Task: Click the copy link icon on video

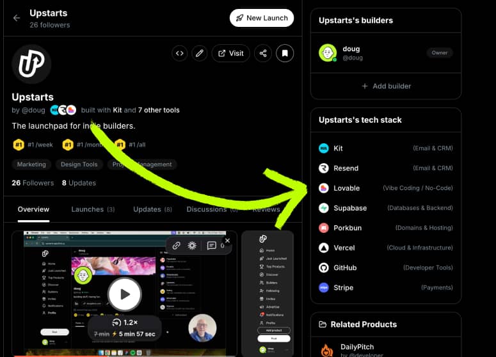Action: (x=177, y=245)
